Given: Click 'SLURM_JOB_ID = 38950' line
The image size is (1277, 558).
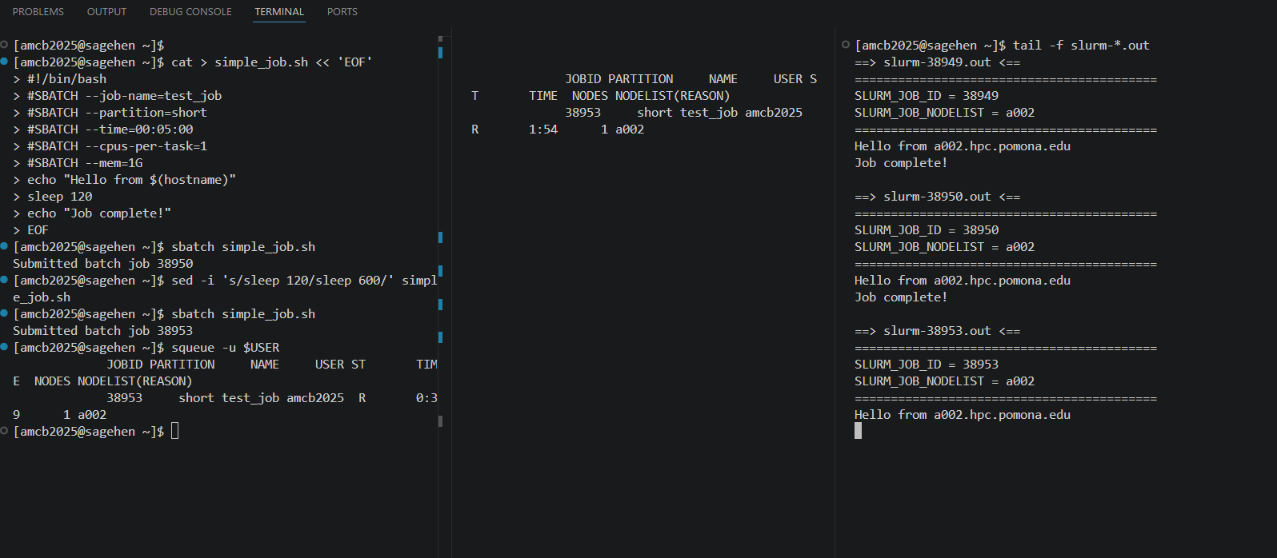Looking at the screenshot, I should [927, 230].
